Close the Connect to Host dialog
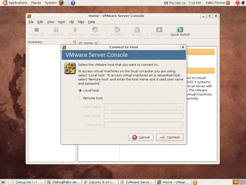The image size is (246, 185). [x=183, y=47]
